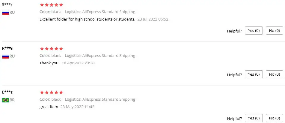The image size is (285, 123).
Task: Click five-star rating on R***n's review
Action: click(x=51, y=49)
